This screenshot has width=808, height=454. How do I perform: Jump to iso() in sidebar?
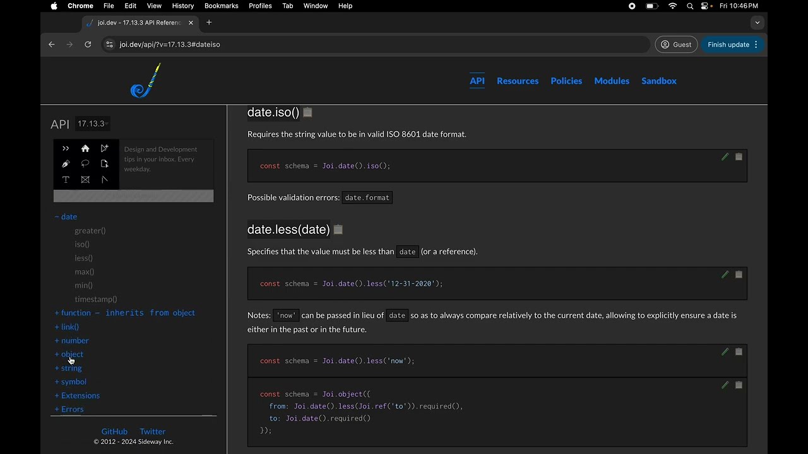coord(82,244)
